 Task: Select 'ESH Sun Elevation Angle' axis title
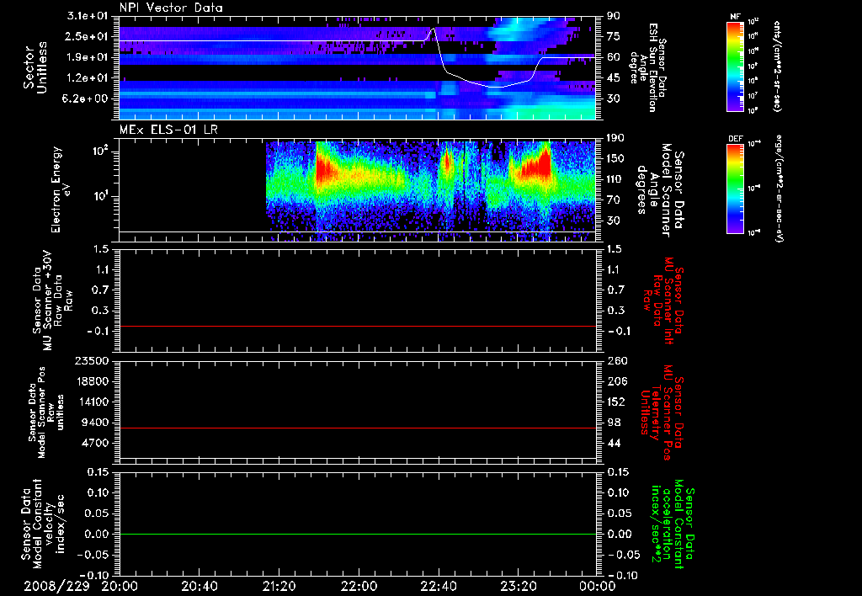(x=647, y=67)
